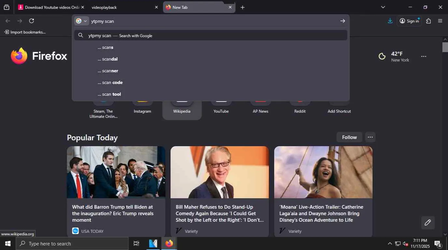Click the moon weather icon
The height and width of the screenshot is (250, 448).
coord(382,56)
